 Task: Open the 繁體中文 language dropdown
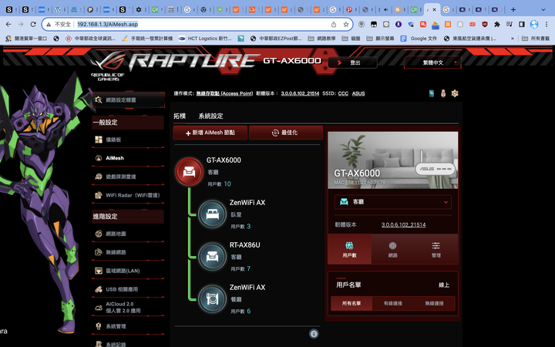coord(433,62)
